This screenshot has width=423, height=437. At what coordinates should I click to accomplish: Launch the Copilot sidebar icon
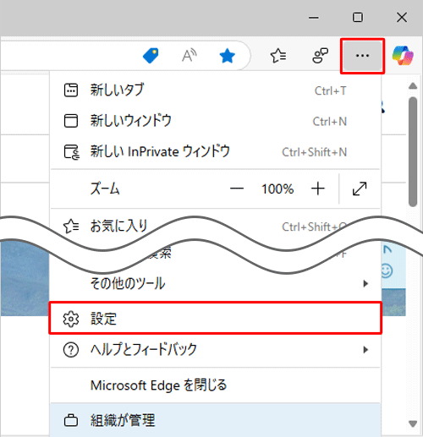[403, 56]
